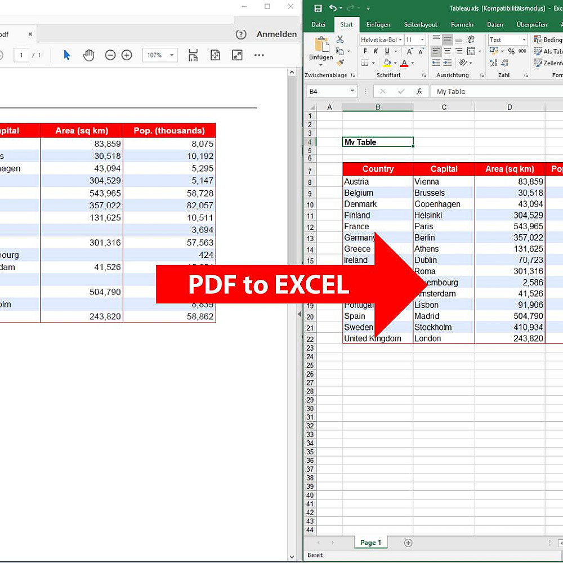The height and width of the screenshot is (563, 563).
Task: Open the font size 11 dropdown
Action: (x=422, y=40)
